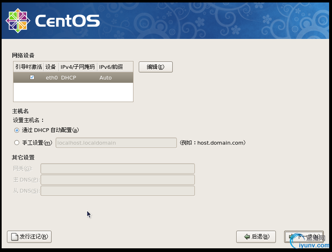The image size is (332, 252).
Task: Click the 后退(B) back button
Action: pyautogui.click(x=256, y=237)
